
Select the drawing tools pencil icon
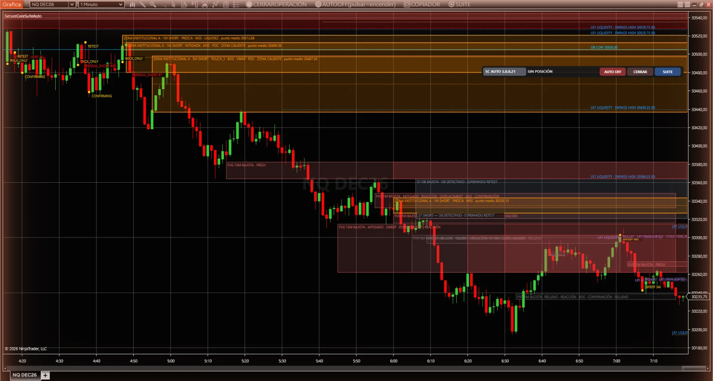[x=143, y=4]
